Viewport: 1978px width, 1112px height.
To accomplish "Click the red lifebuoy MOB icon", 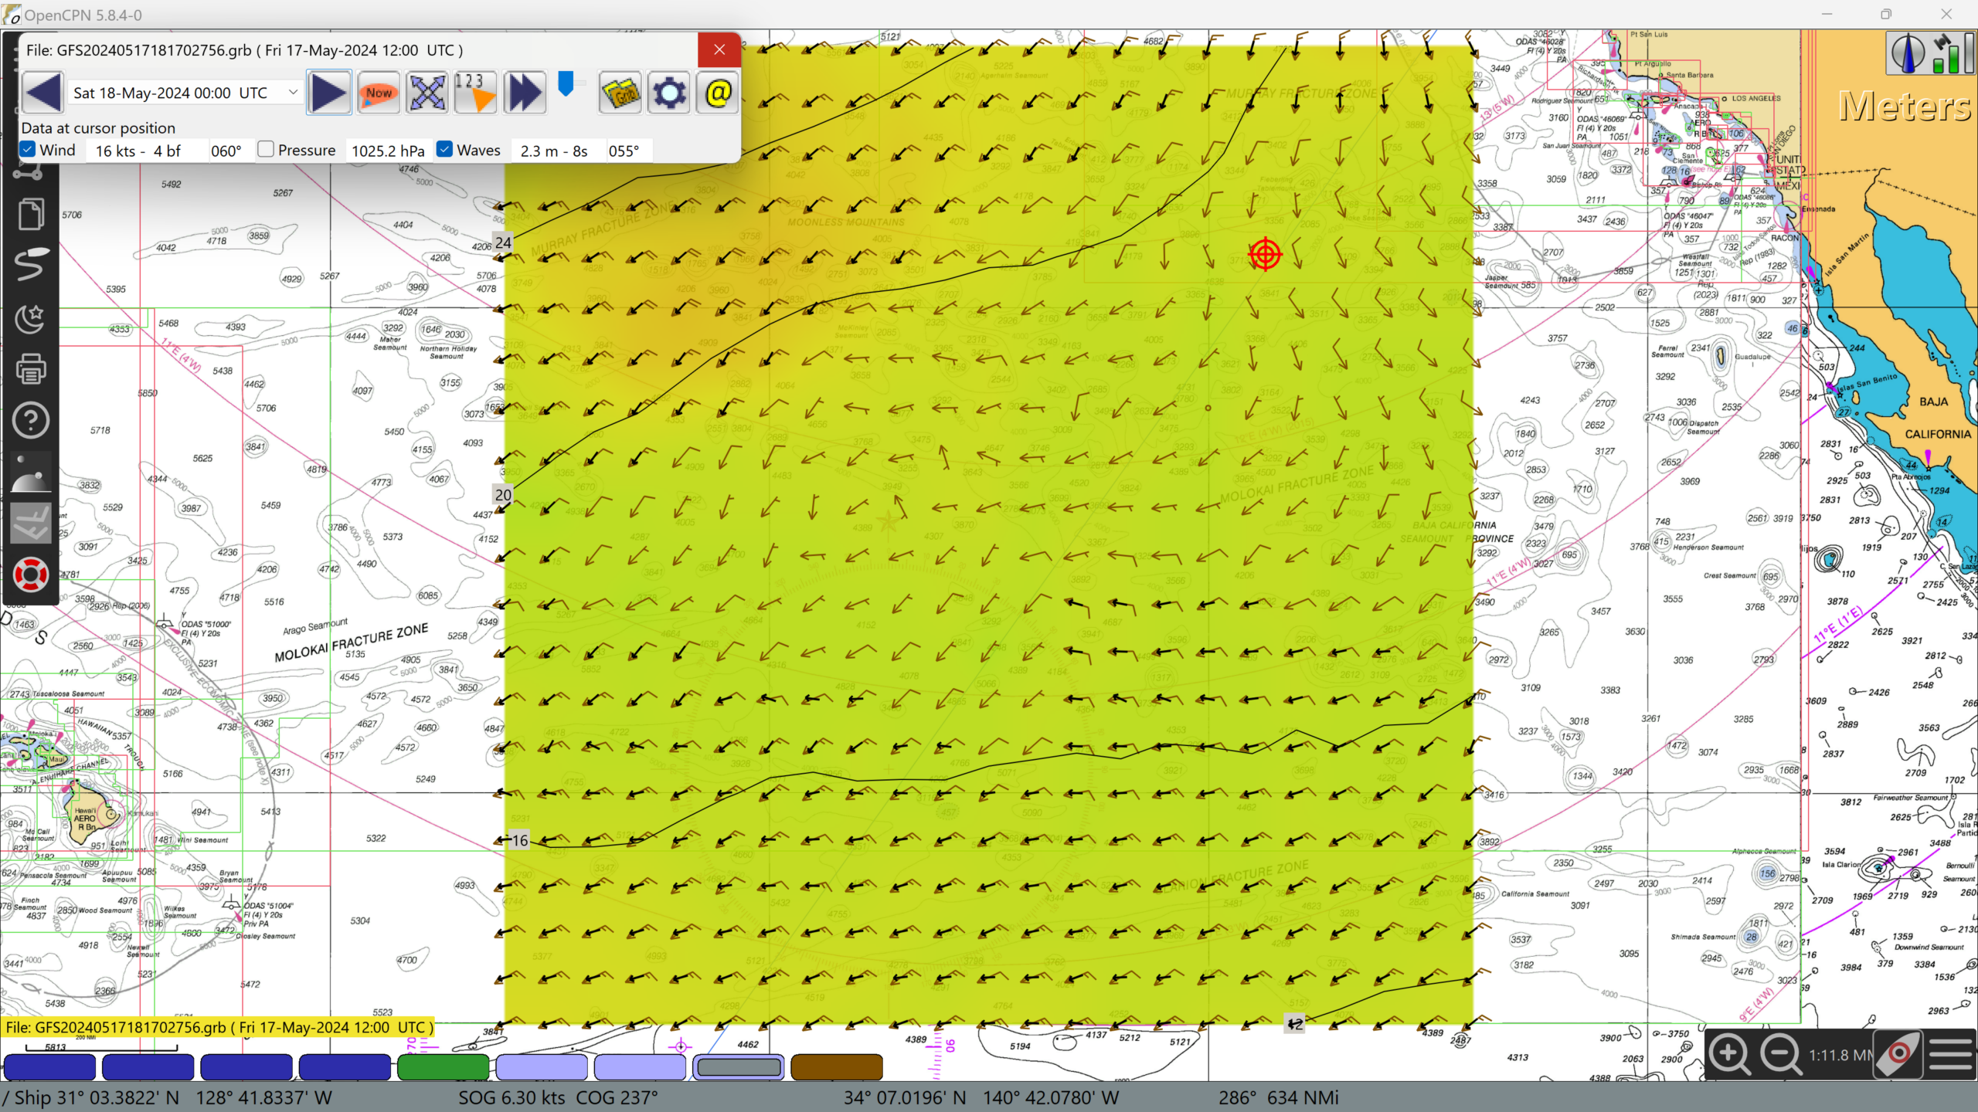I will 31,575.
